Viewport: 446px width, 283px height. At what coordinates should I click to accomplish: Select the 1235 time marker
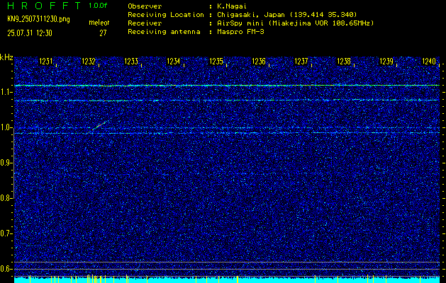(216, 62)
